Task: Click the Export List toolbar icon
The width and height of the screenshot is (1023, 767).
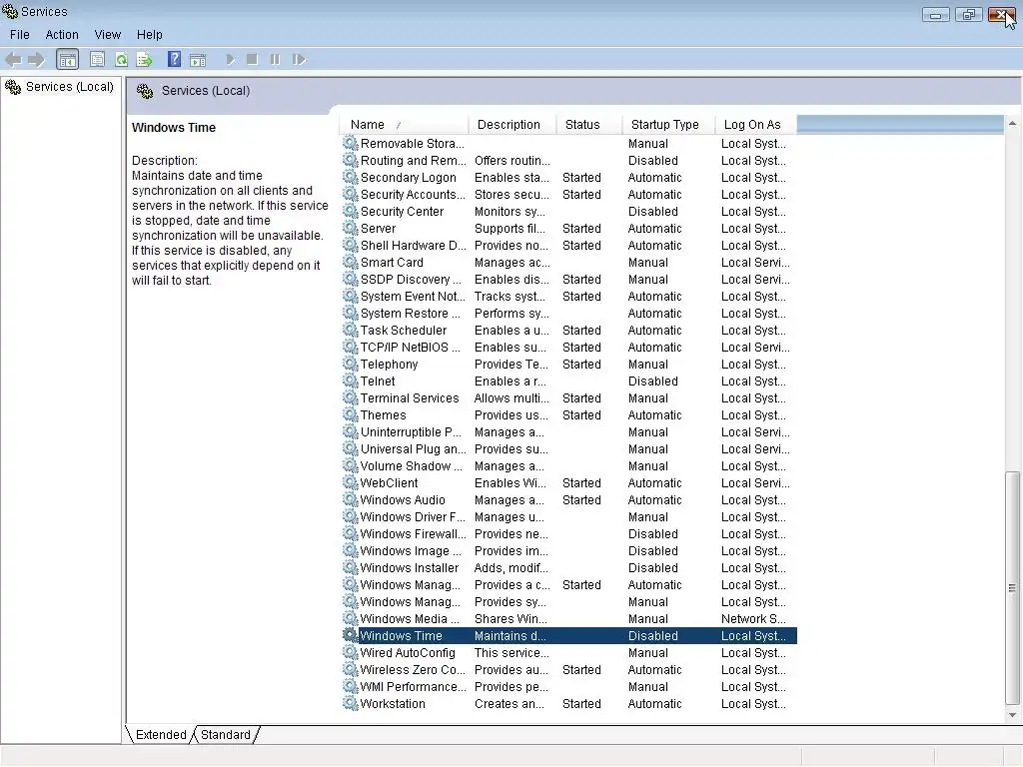Action: pyautogui.click(x=144, y=60)
